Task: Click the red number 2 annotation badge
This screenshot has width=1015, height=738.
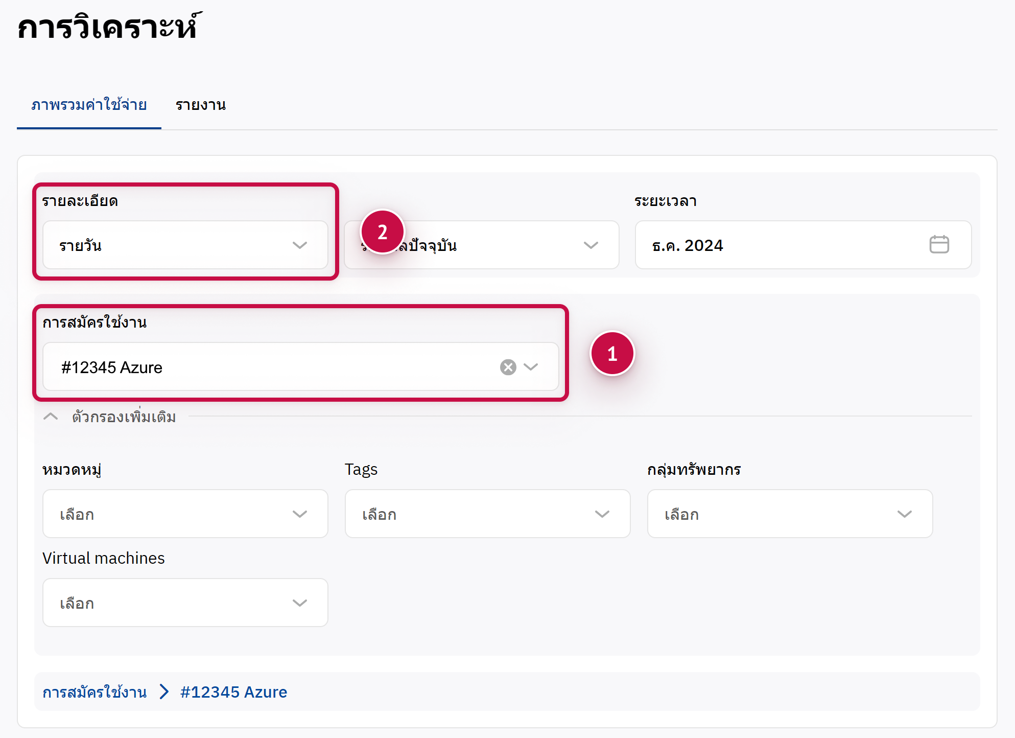Action: tap(382, 232)
